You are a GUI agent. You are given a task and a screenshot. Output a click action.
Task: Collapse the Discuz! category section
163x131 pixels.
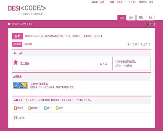pyautogui.click(x=148, y=53)
